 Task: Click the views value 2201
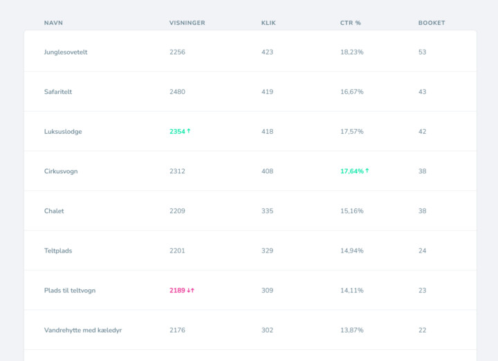point(177,251)
